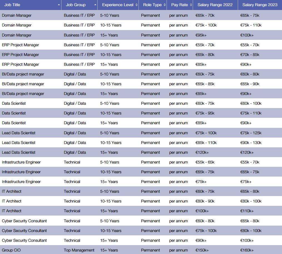Click €160k+ for Group CIO 2023
The image size is (282, 254).
(x=247, y=250)
